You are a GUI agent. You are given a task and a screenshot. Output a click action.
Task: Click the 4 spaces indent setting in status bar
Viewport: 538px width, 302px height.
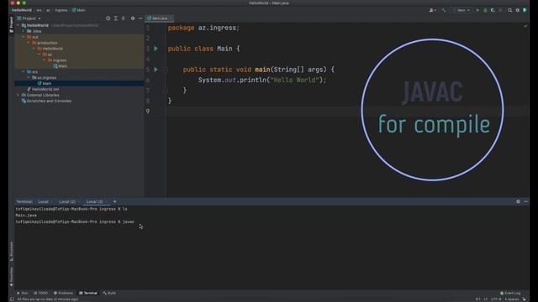512,299
